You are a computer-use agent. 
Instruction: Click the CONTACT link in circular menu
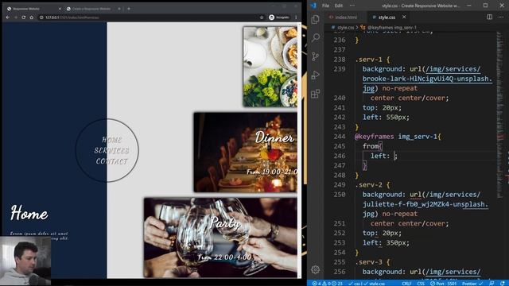[112, 161]
